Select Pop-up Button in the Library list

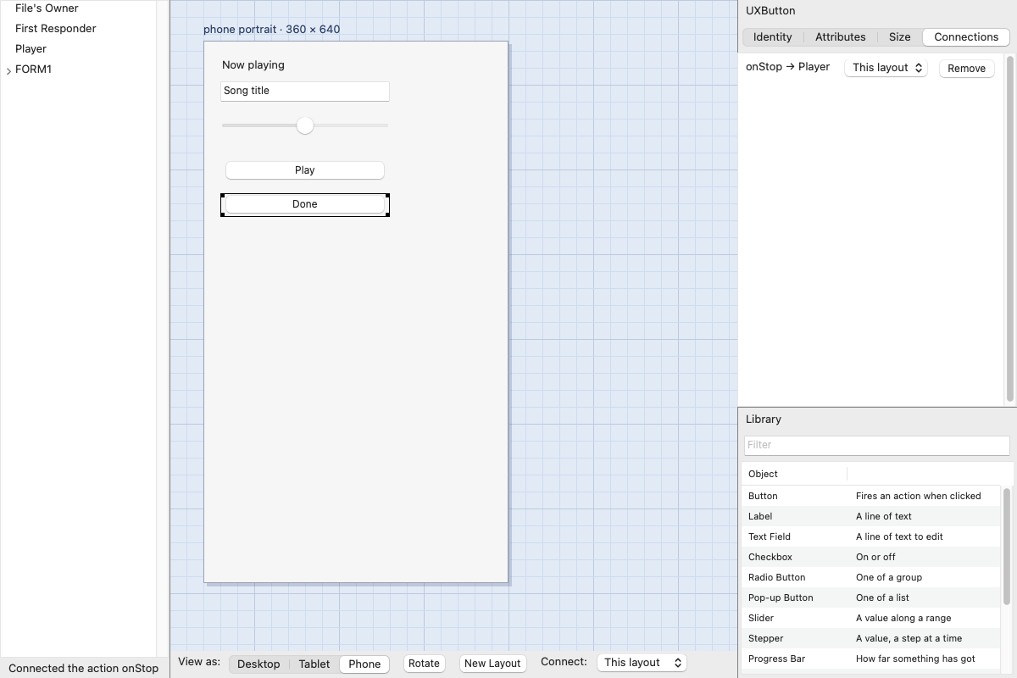[870, 597]
